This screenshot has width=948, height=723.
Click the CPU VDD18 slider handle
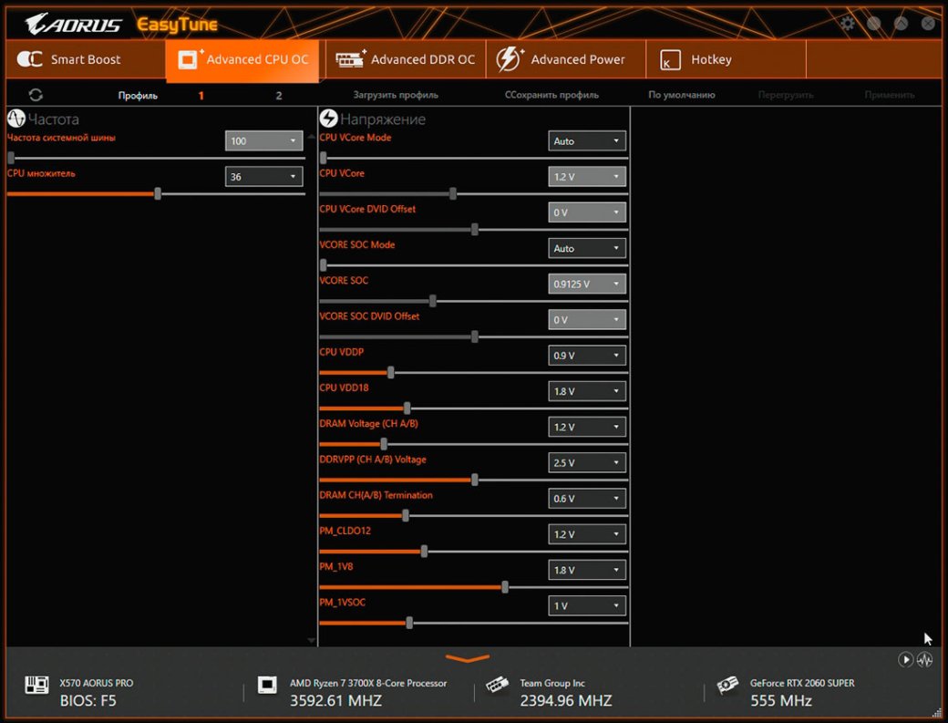tap(407, 408)
